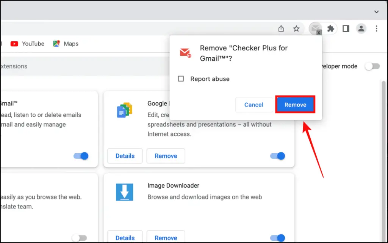Confirm removal with the blue Remove button
388x243 pixels.
click(x=295, y=105)
